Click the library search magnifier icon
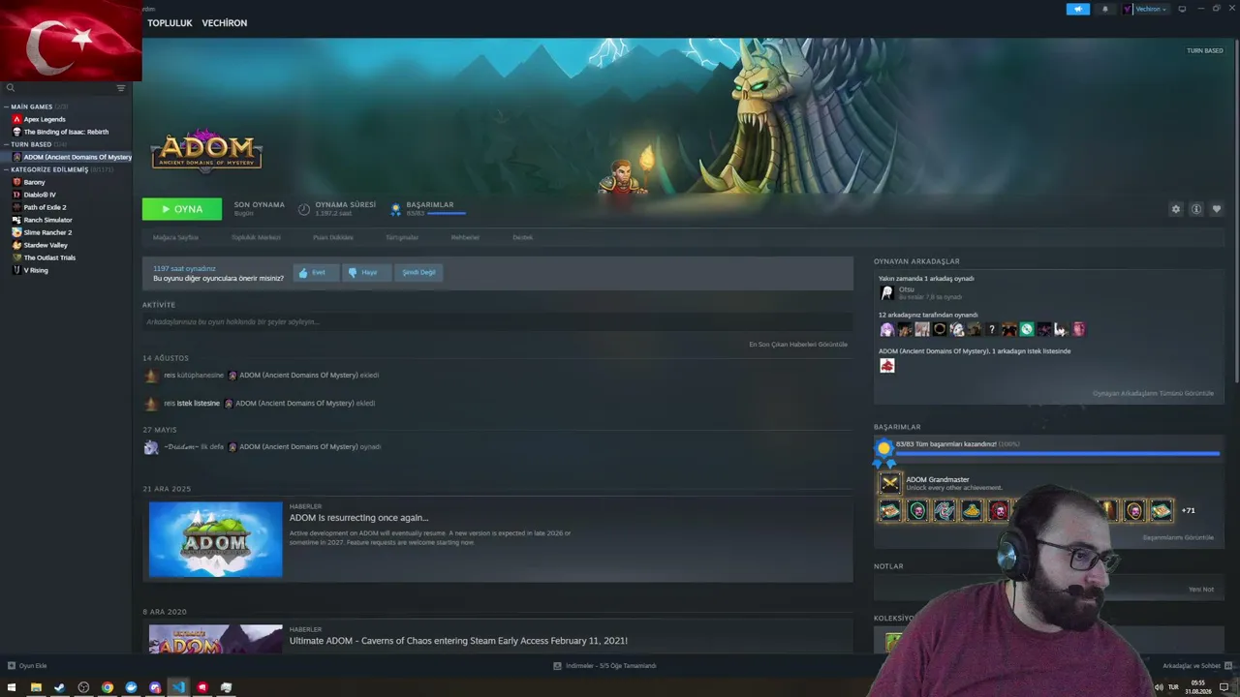1240x697 pixels. point(11,88)
